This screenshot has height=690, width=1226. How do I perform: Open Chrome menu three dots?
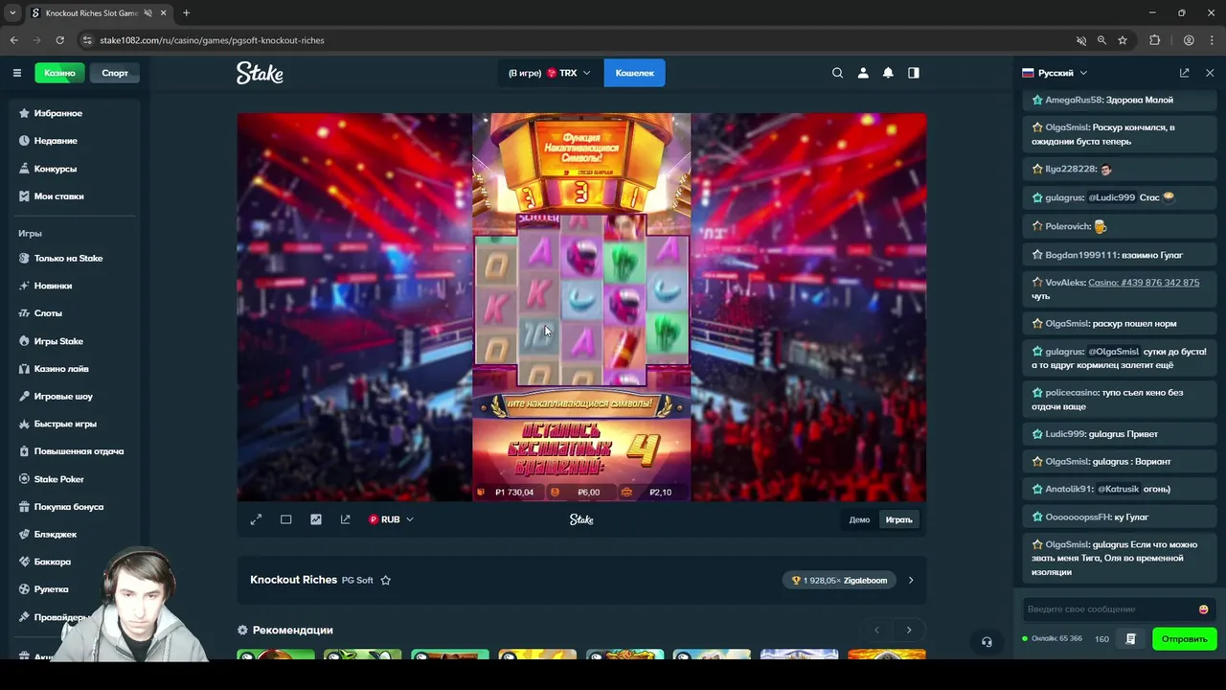coord(1212,40)
